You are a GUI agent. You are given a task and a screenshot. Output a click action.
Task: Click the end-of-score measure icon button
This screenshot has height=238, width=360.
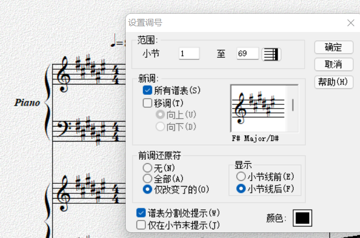271,54
